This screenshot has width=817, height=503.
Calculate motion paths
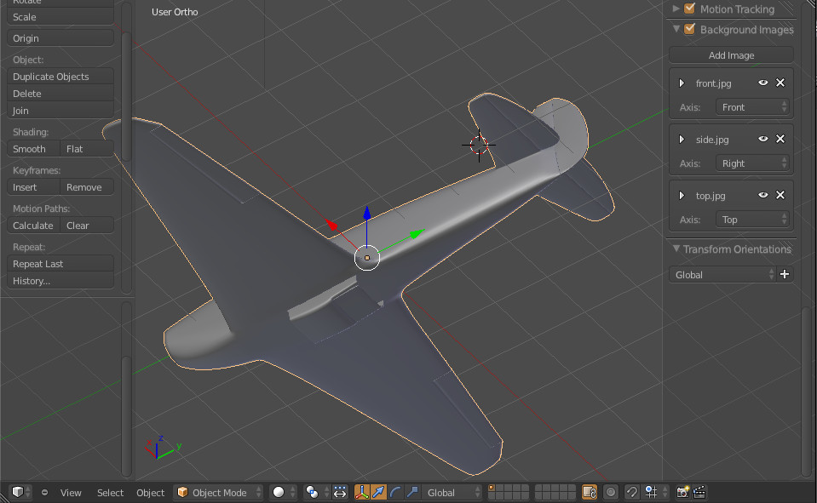(33, 226)
